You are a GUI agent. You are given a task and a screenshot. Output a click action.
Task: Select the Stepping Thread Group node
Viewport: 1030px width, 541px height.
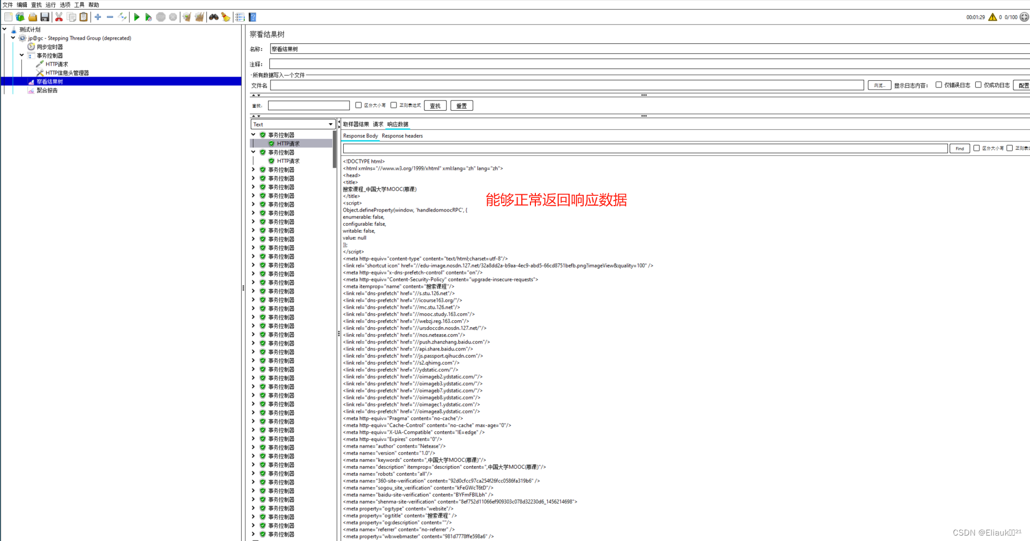click(79, 39)
